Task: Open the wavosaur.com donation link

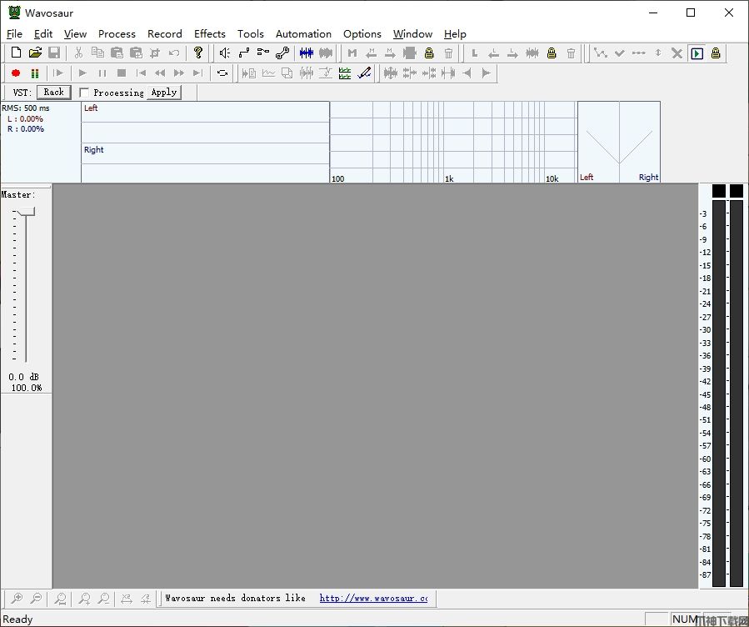Action: [x=373, y=598]
